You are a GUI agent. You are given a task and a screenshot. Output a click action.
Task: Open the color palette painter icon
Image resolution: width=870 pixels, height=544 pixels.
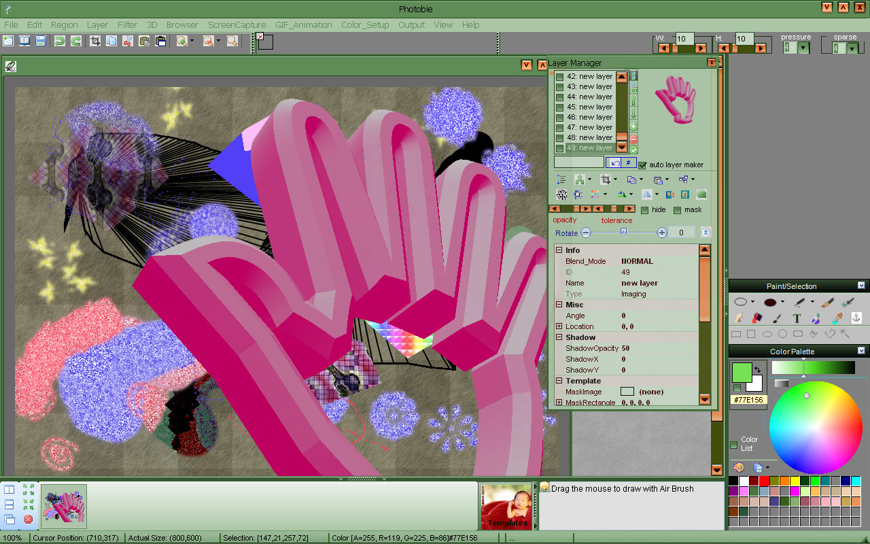739,468
